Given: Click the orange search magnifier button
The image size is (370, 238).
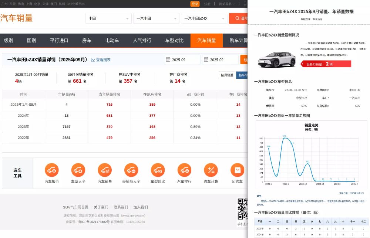Looking at the screenshot, I should pyautogui.click(x=238, y=18).
